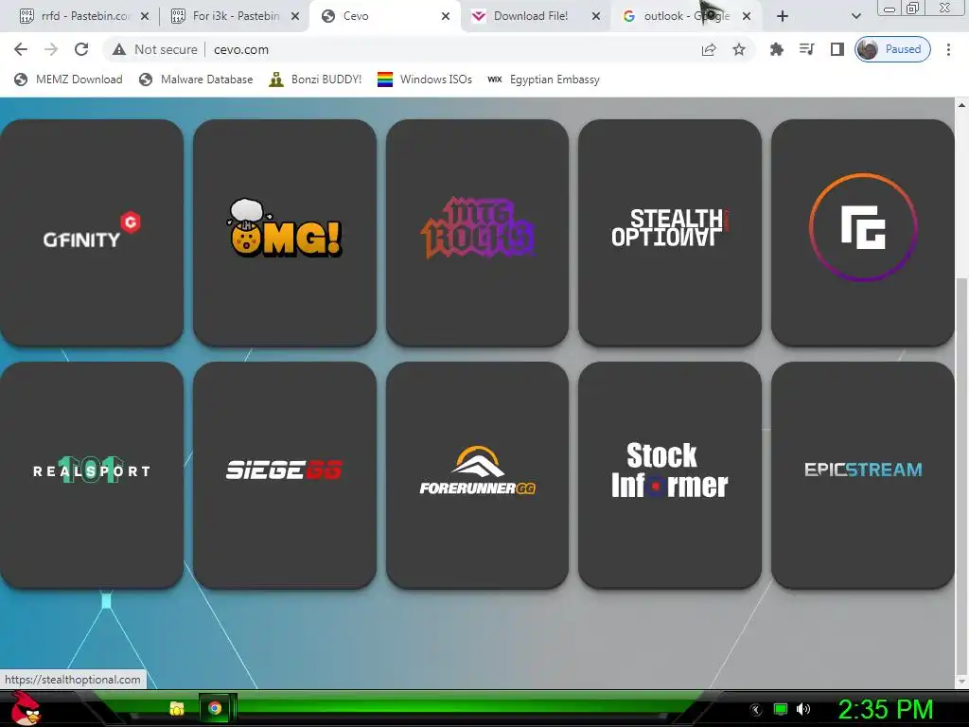Open the circular RacingGames logo card
This screenshot has width=969, height=727.
tap(863, 233)
